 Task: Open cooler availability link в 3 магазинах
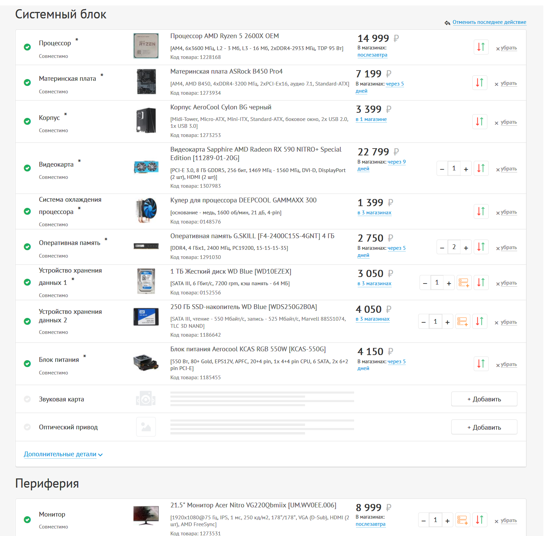pyautogui.click(x=375, y=213)
